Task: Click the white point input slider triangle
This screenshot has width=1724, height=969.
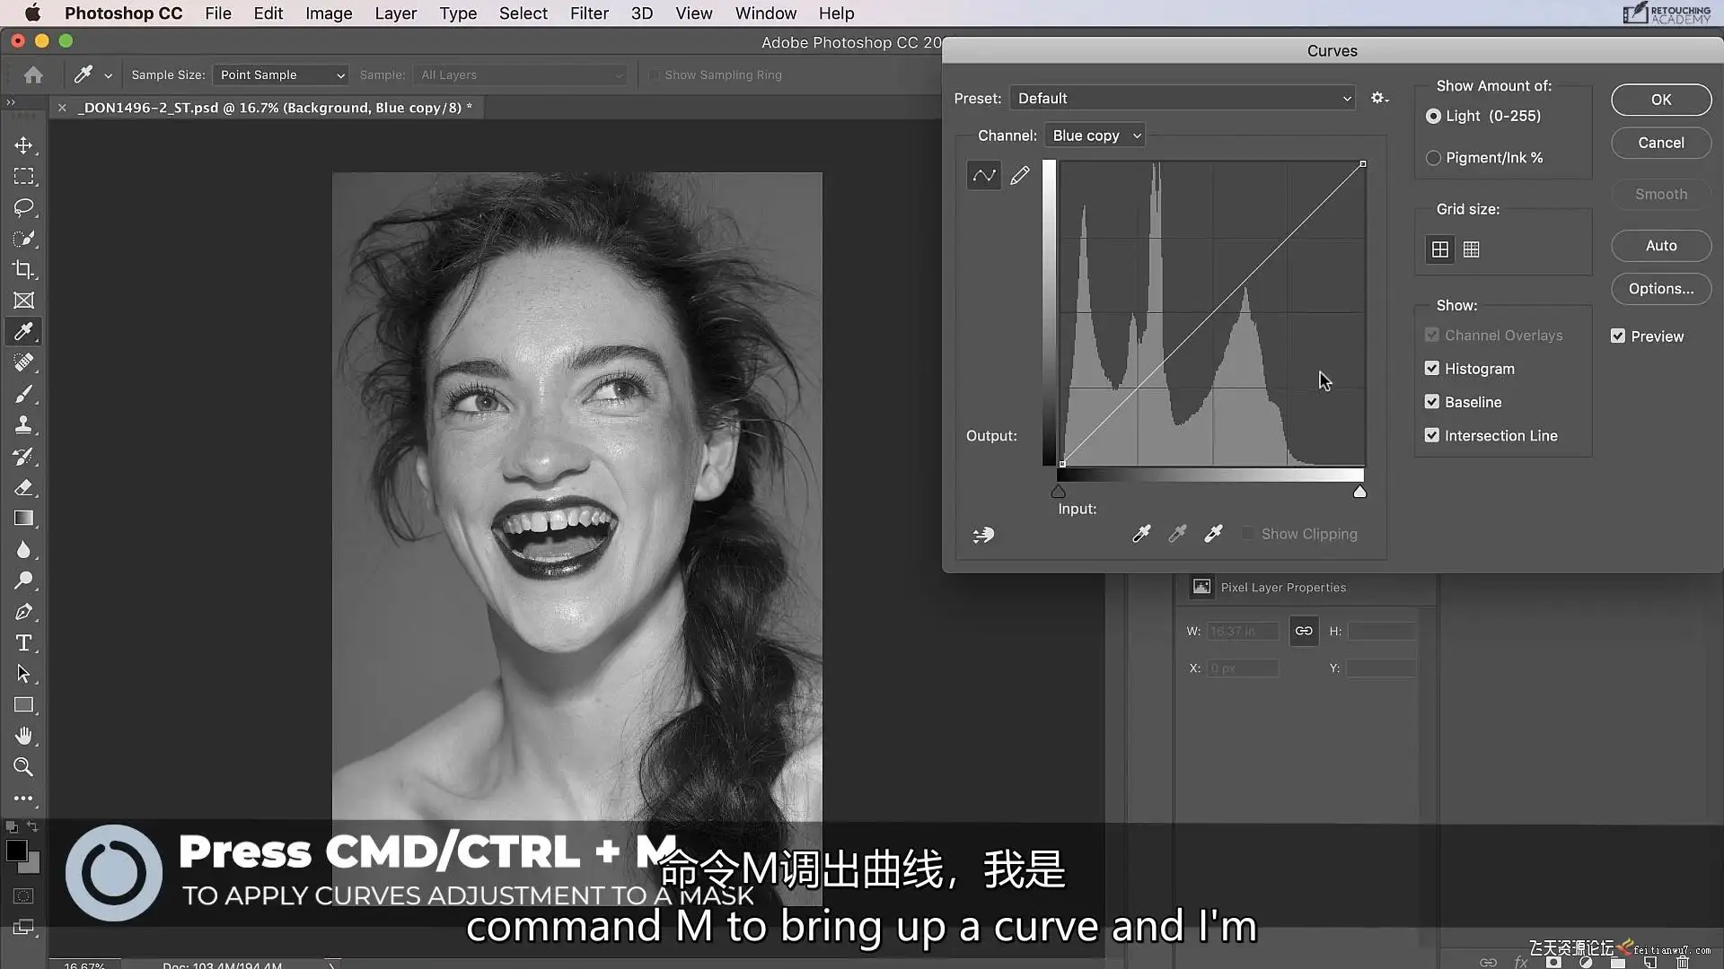Action: (x=1359, y=492)
